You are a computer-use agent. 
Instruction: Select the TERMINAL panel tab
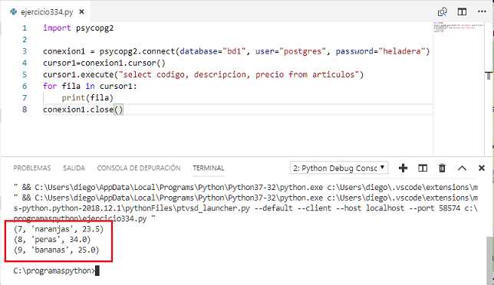point(208,168)
